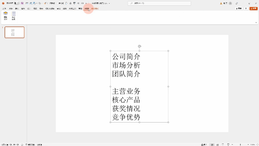This screenshot has width=259, height=146.
Task: Switch to the 绘图 tab
Action: (23, 9)
